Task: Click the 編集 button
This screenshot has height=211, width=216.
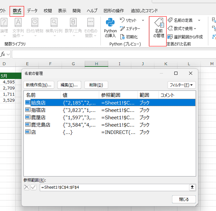Action: (x=69, y=85)
